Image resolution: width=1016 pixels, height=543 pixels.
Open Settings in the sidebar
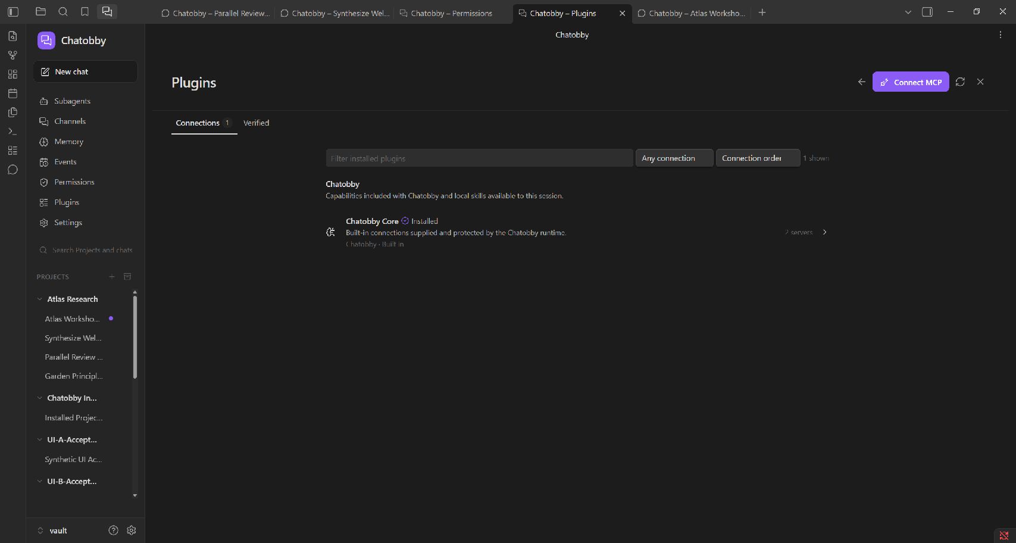pos(85,223)
